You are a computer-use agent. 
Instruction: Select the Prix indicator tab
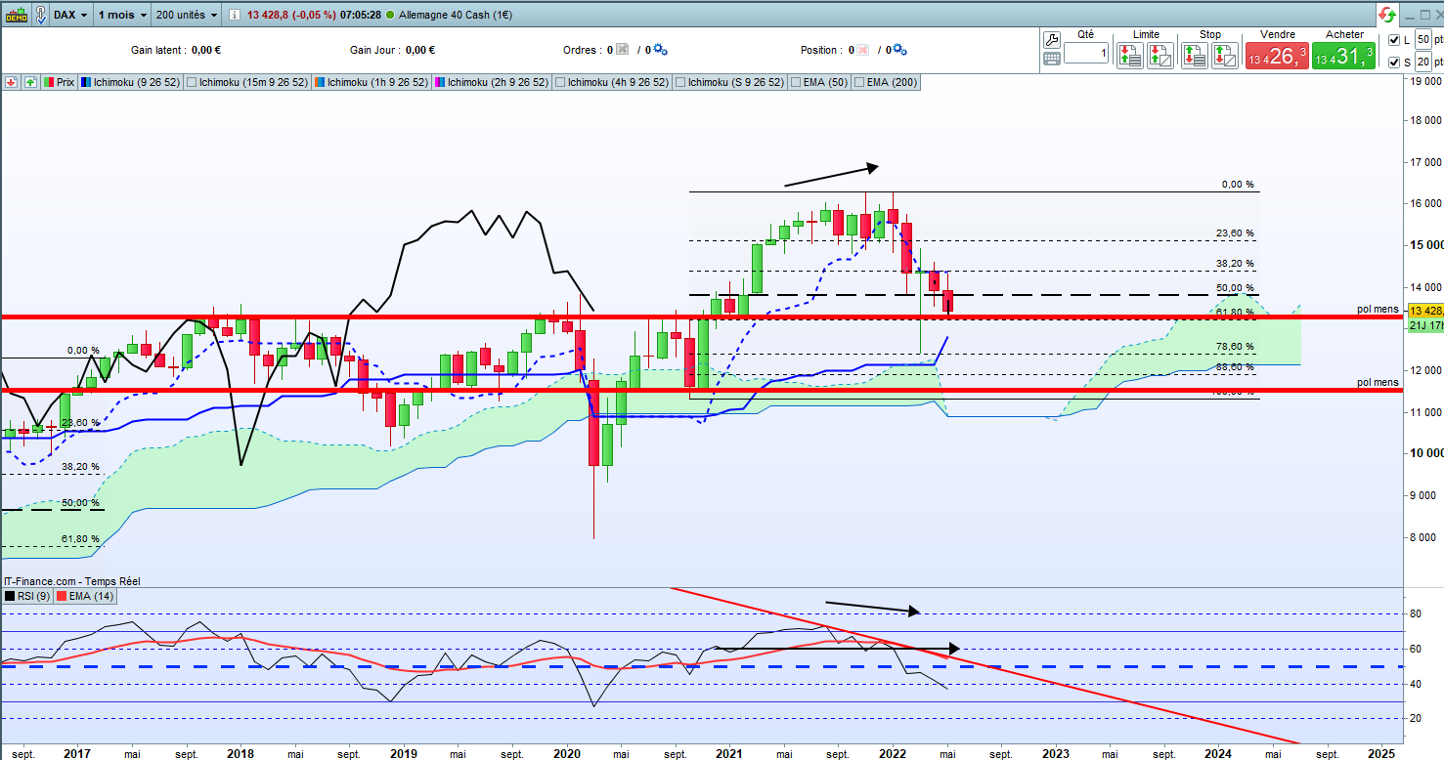click(x=60, y=83)
